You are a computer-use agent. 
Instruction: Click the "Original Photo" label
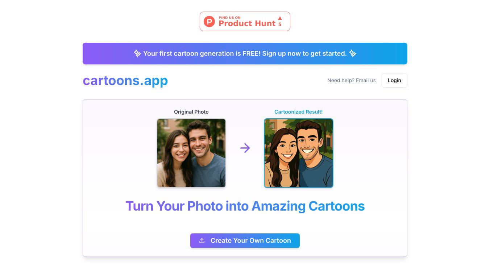(191, 112)
